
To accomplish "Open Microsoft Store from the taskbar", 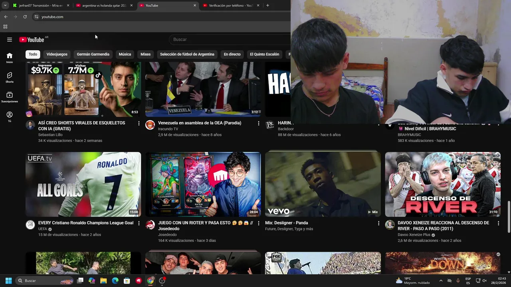I will pyautogui.click(x=127, y=281).
